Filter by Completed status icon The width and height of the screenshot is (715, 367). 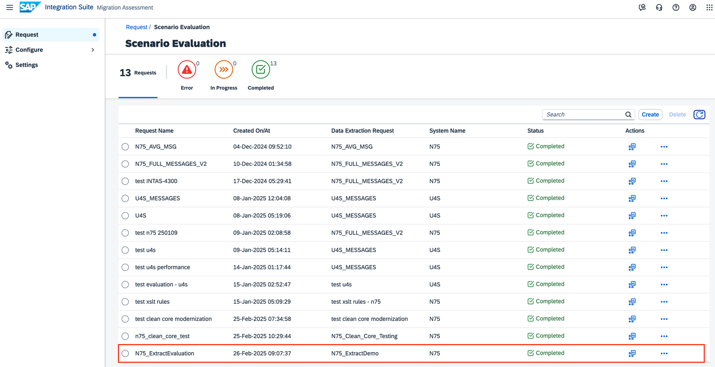point(261,70)
